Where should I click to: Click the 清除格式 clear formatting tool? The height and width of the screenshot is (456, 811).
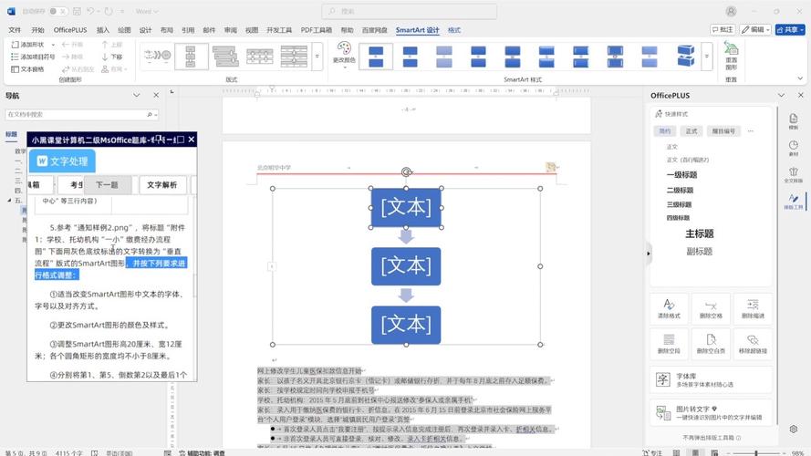669,308
